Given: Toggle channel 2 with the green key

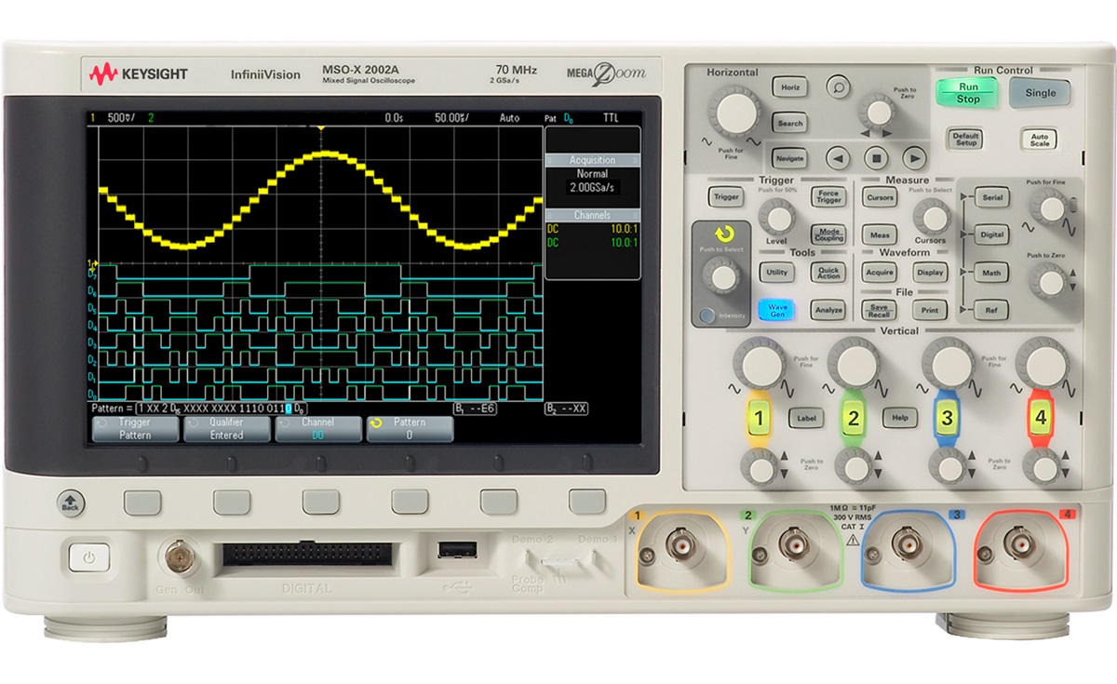Looking at the screenshot, I should [x=852, y=419].
